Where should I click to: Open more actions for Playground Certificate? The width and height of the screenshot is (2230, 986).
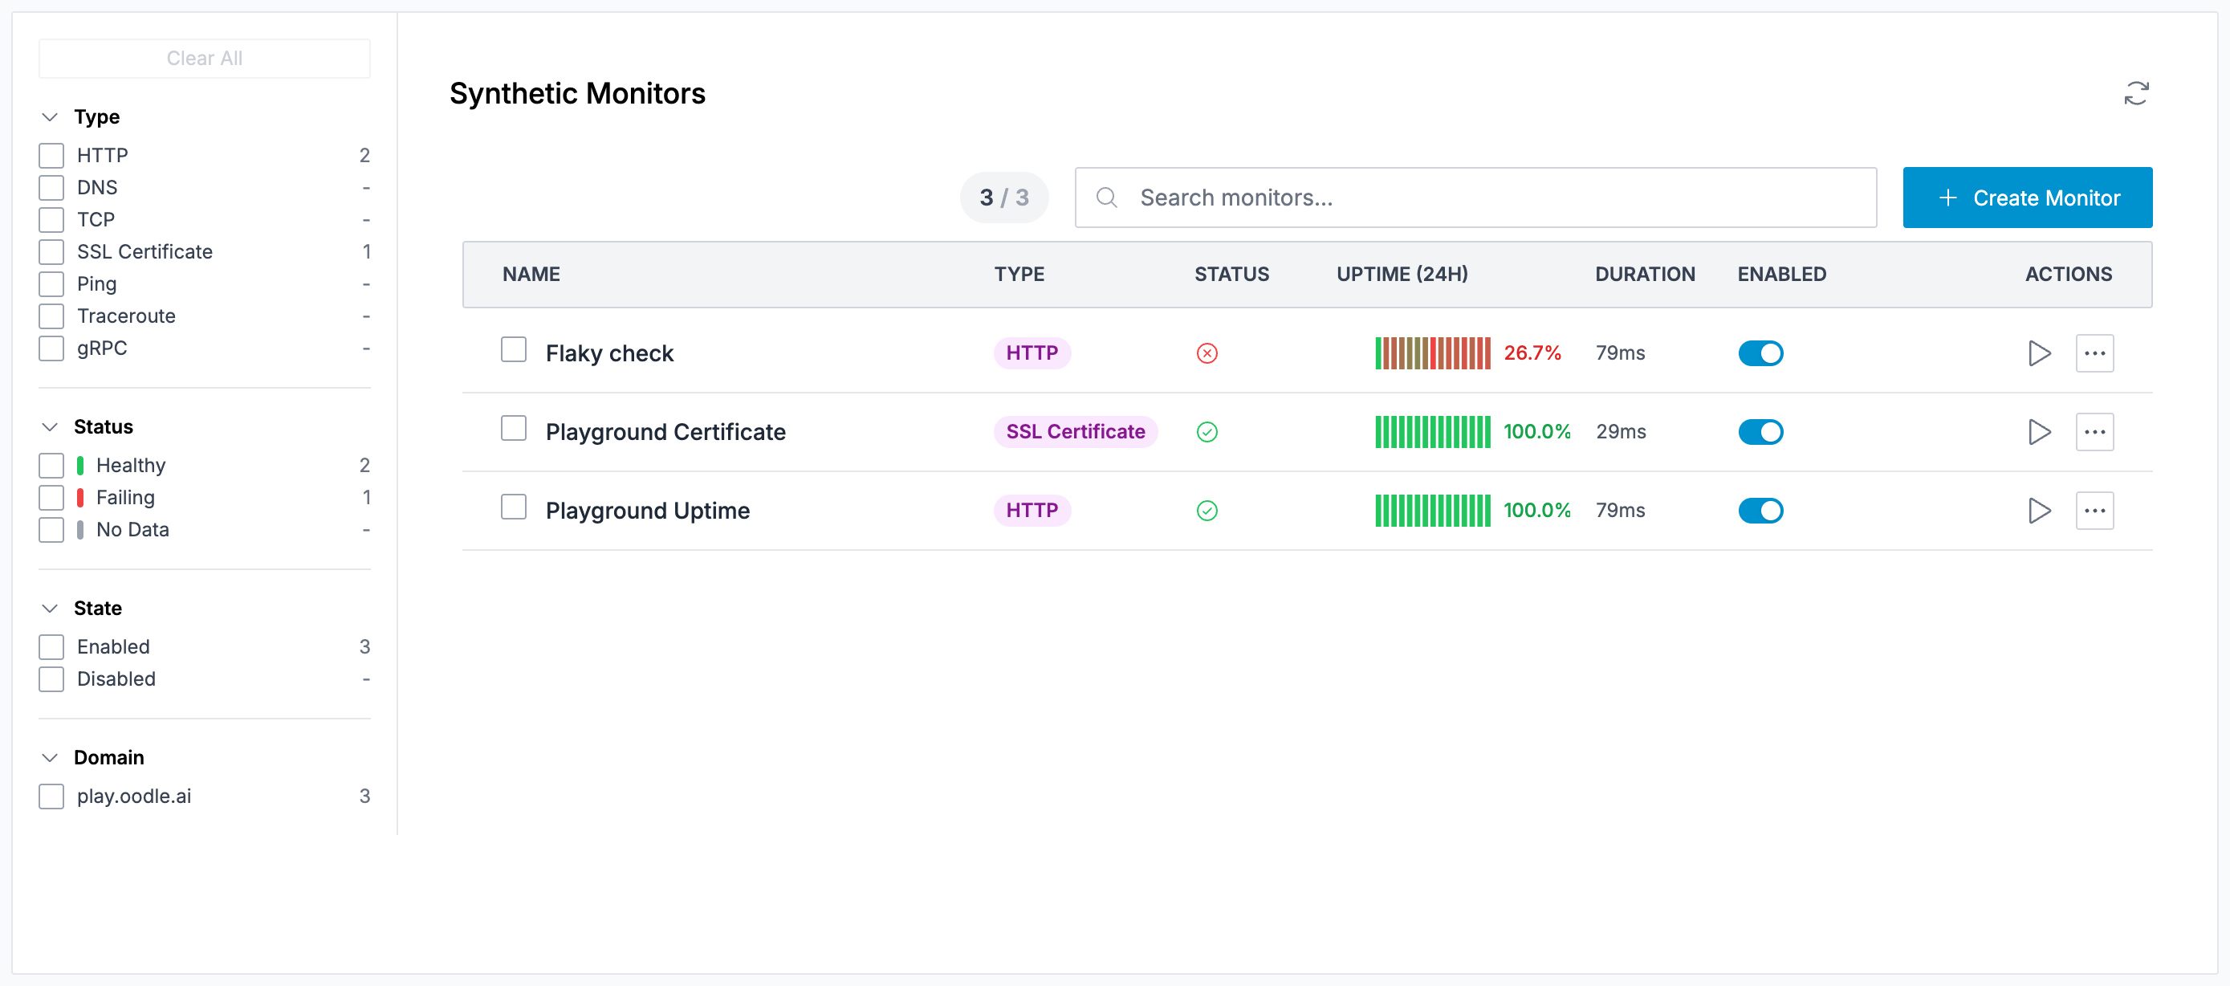click(2094, 432)
